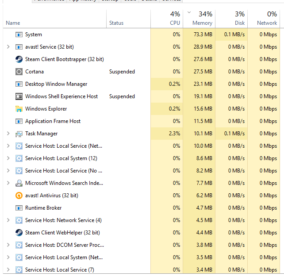
Task: Click gear icon of Service Host: Local System (Net...
Action: (x=19, y=257)
